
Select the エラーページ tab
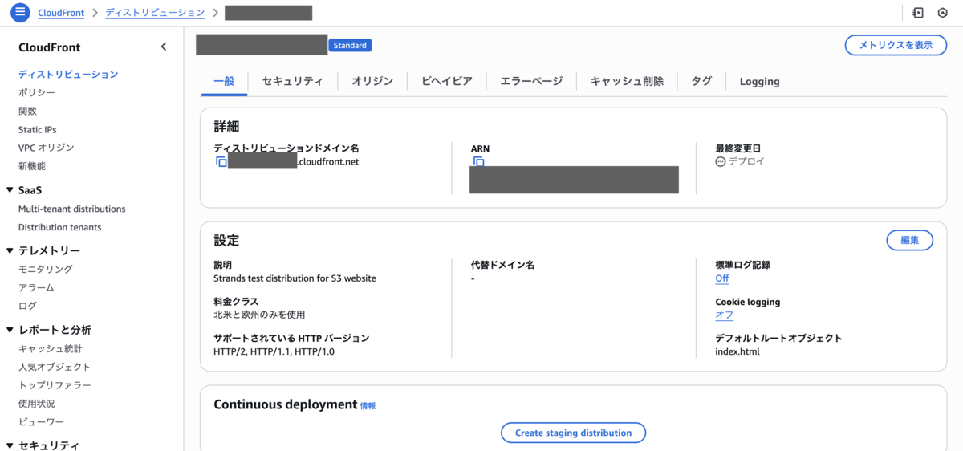[531, 81]
